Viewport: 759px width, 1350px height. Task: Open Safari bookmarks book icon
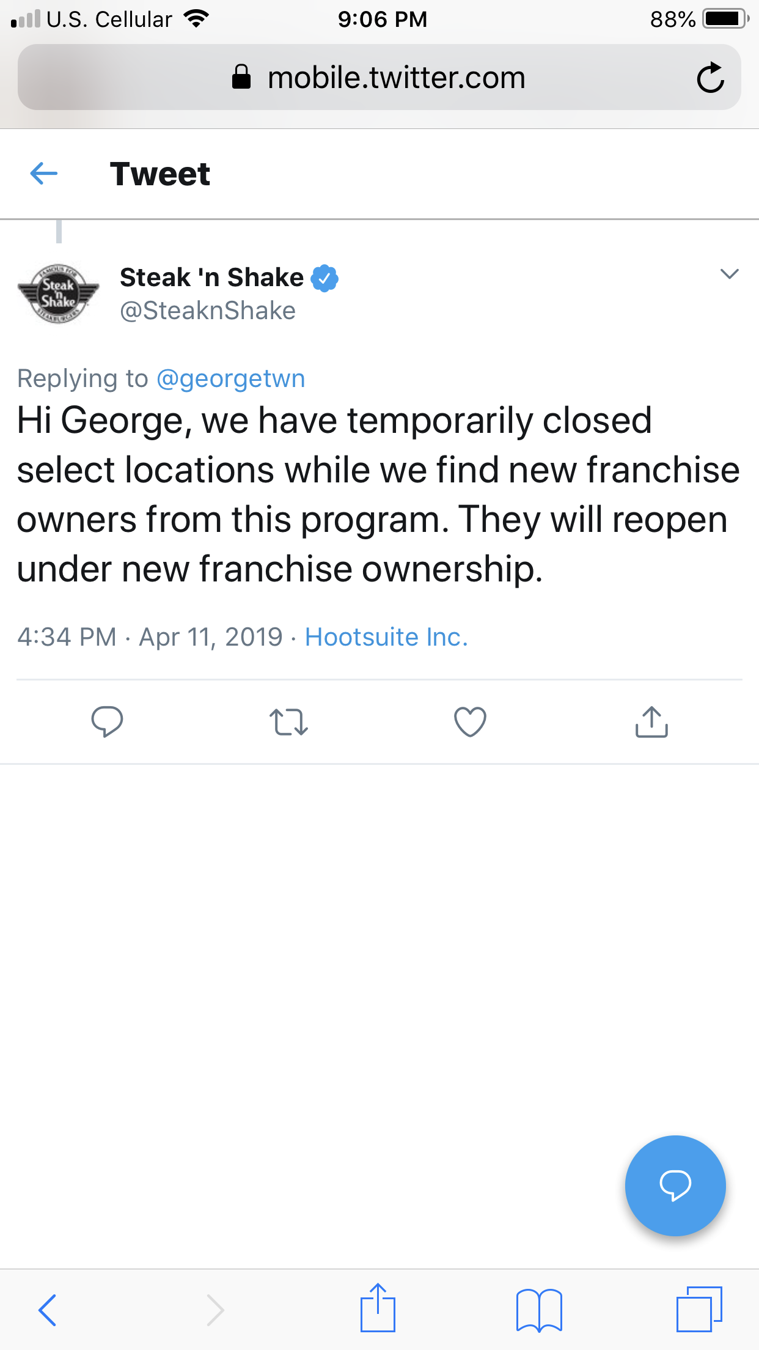click(x=538, y=1310)
